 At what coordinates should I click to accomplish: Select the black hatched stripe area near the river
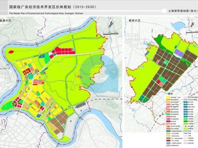tap(80, 105)
